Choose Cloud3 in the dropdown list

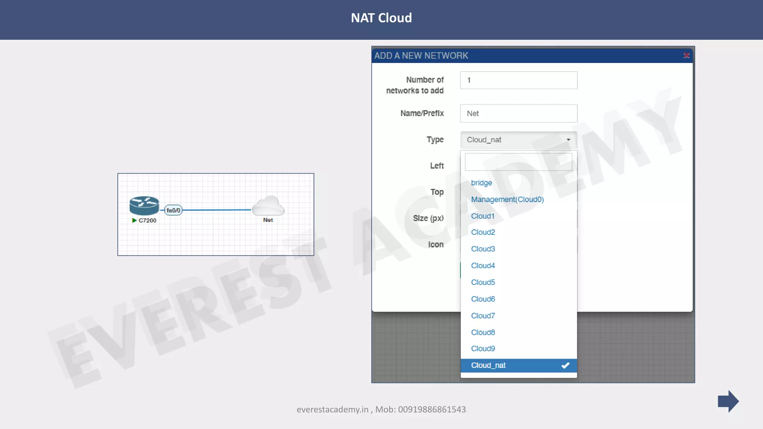[x=483, y=249]
